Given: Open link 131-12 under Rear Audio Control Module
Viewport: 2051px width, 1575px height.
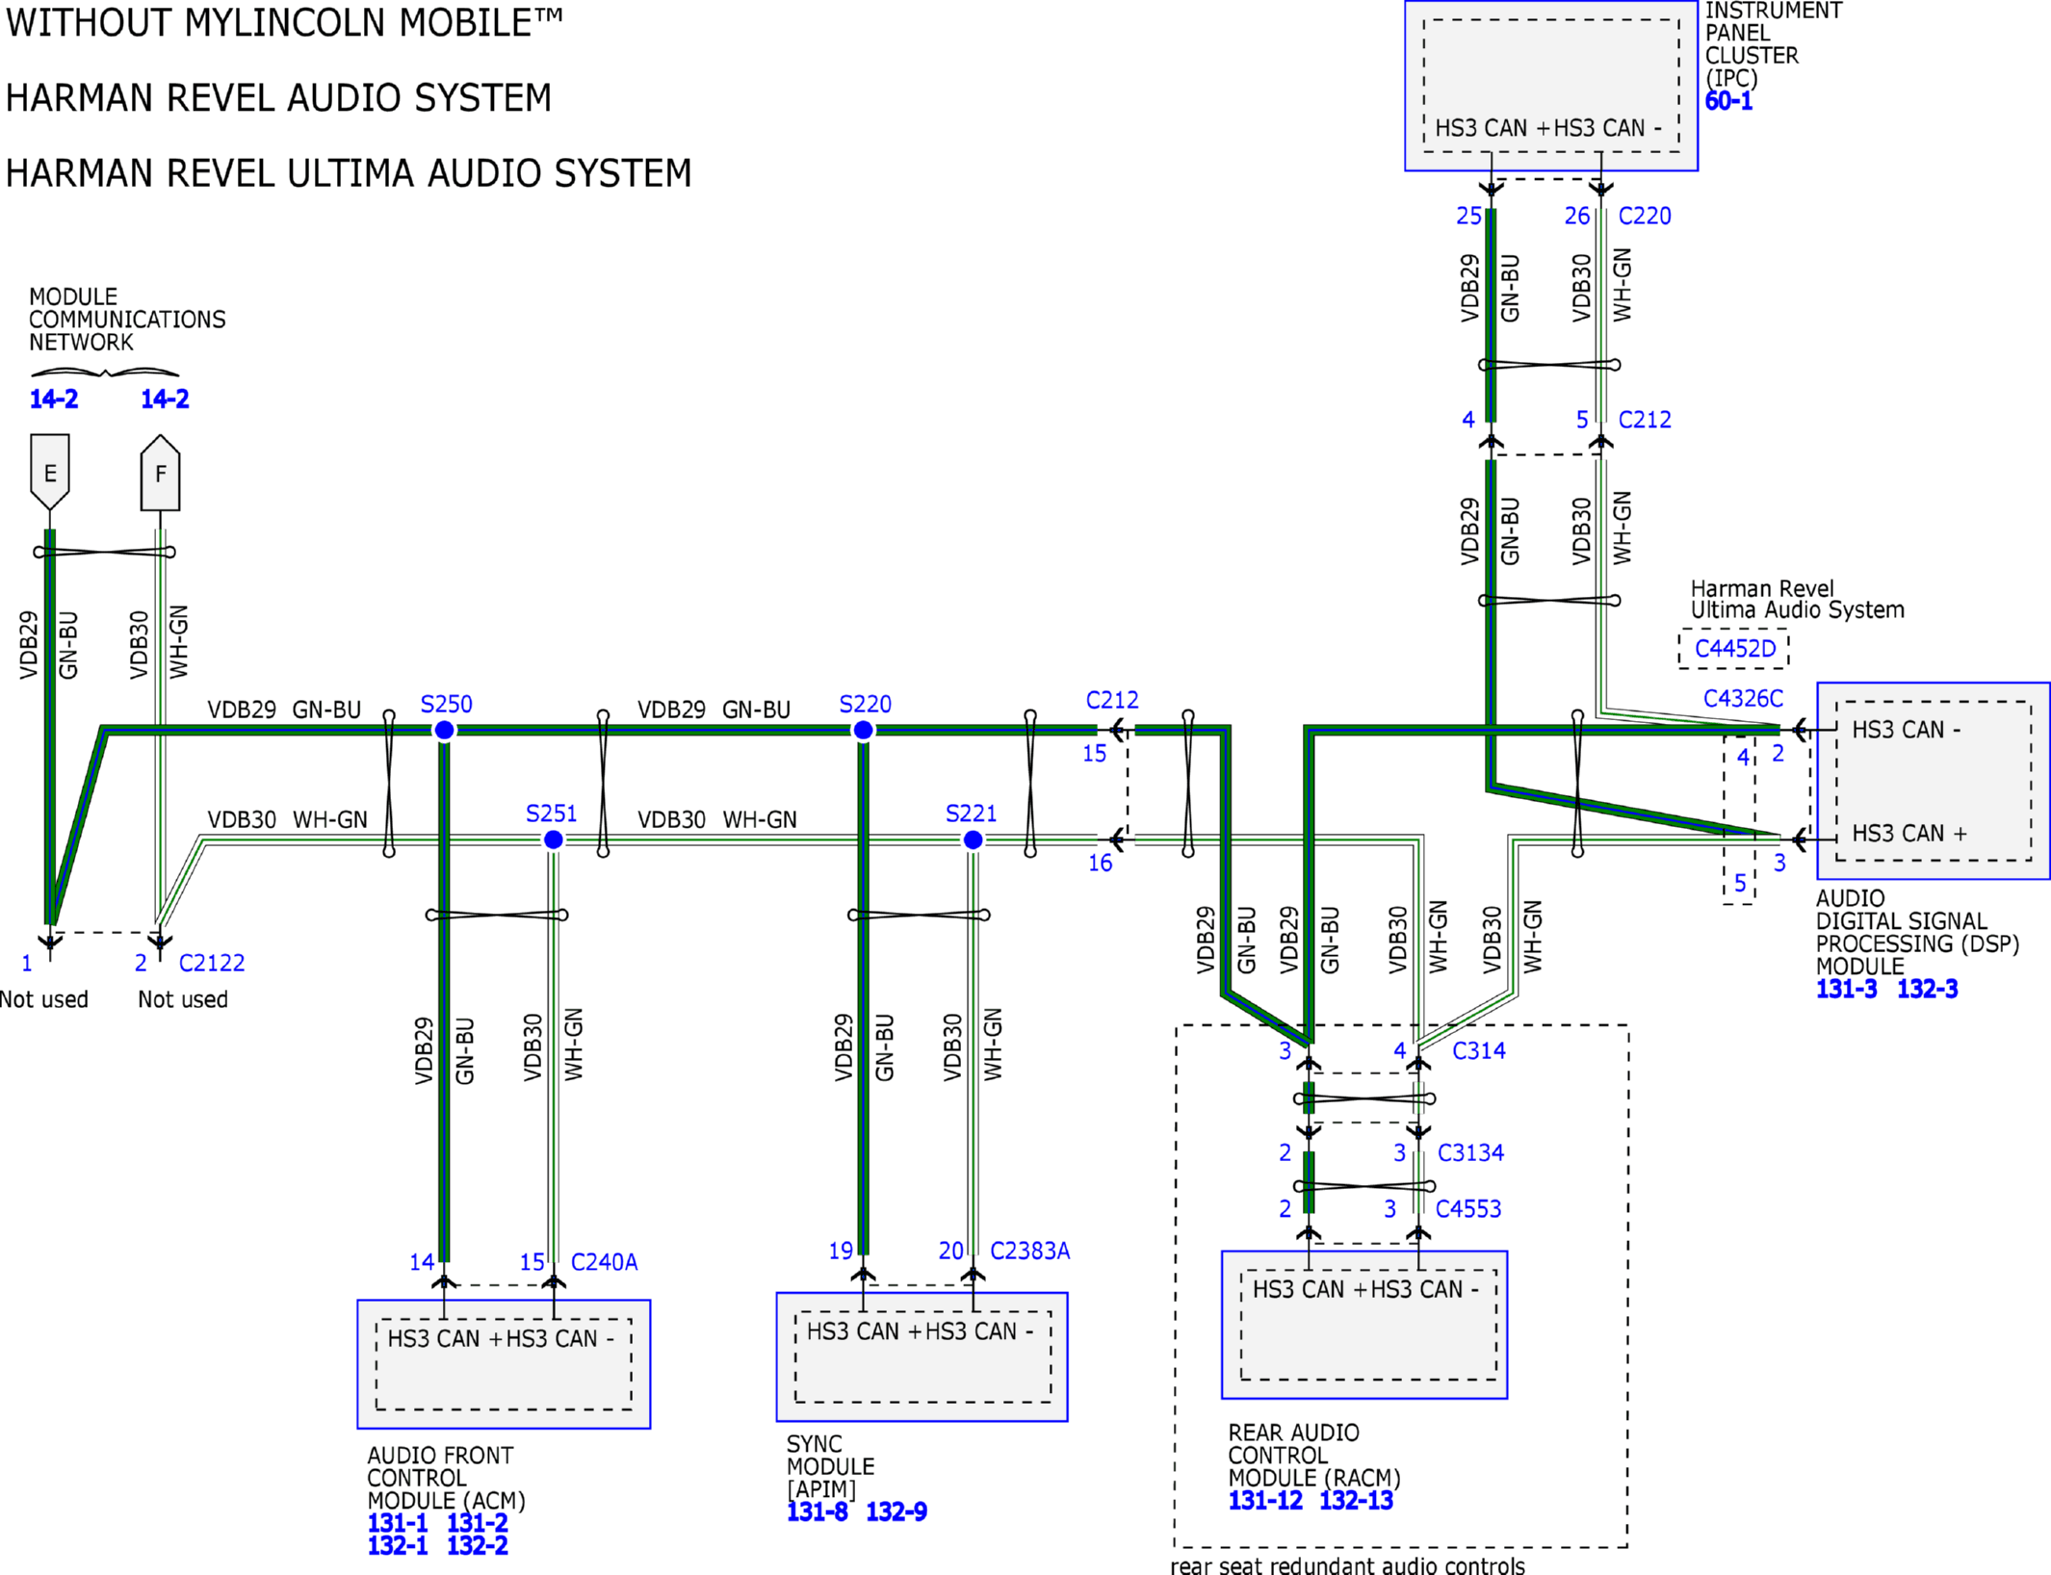Looking at the screenshot, I should pyautogui.click(x=1265, y=1500).
